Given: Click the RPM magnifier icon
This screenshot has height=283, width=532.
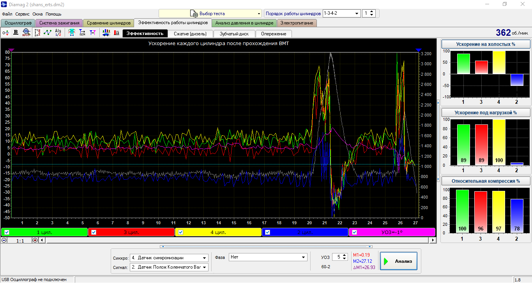Looking at the screenshot, I should [x=26, y=33].
